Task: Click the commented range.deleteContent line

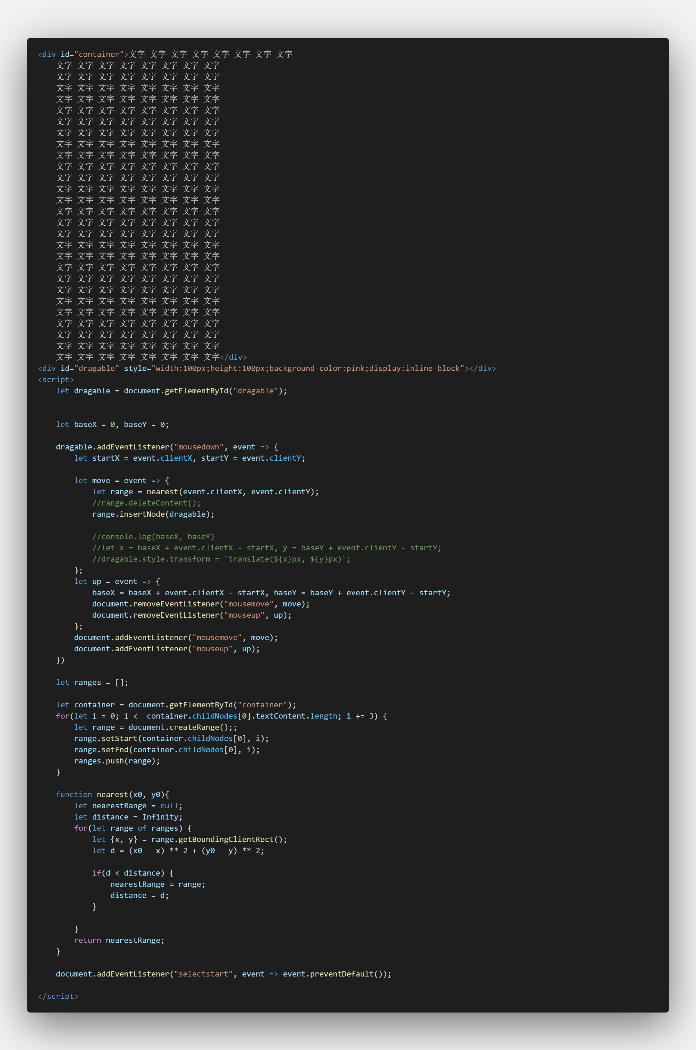Action: (146, 503)
